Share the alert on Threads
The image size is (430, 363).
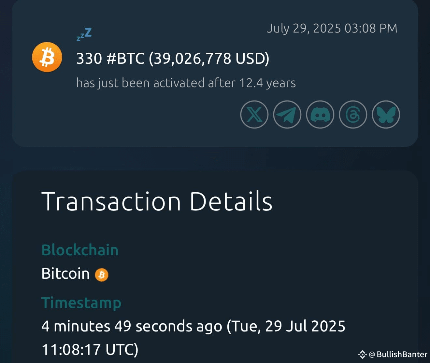[x=353, y=114]
